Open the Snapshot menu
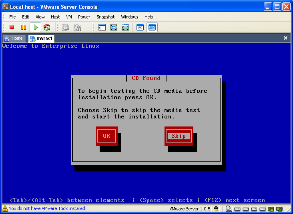293x214 pixels. (x=105, y=17)
